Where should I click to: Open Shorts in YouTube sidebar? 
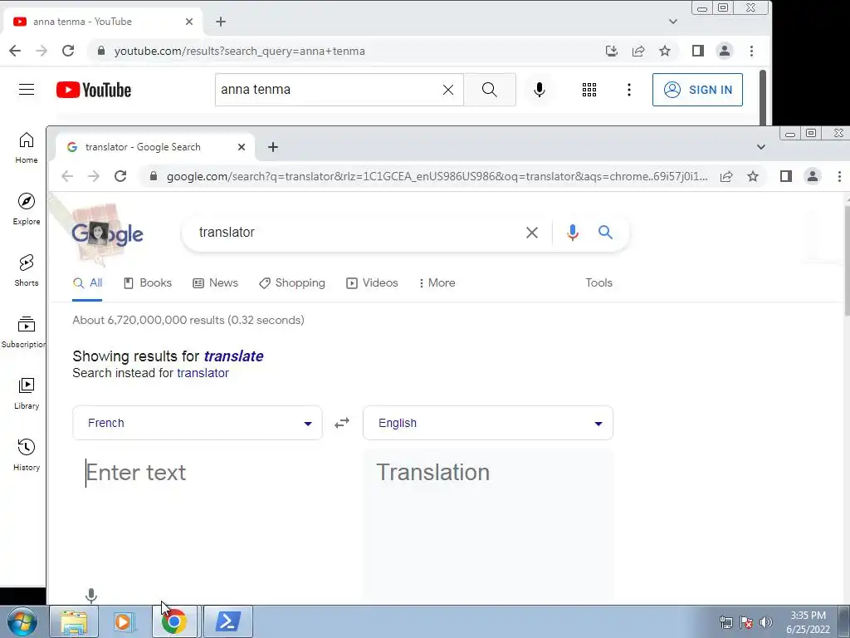pos(27,271)
